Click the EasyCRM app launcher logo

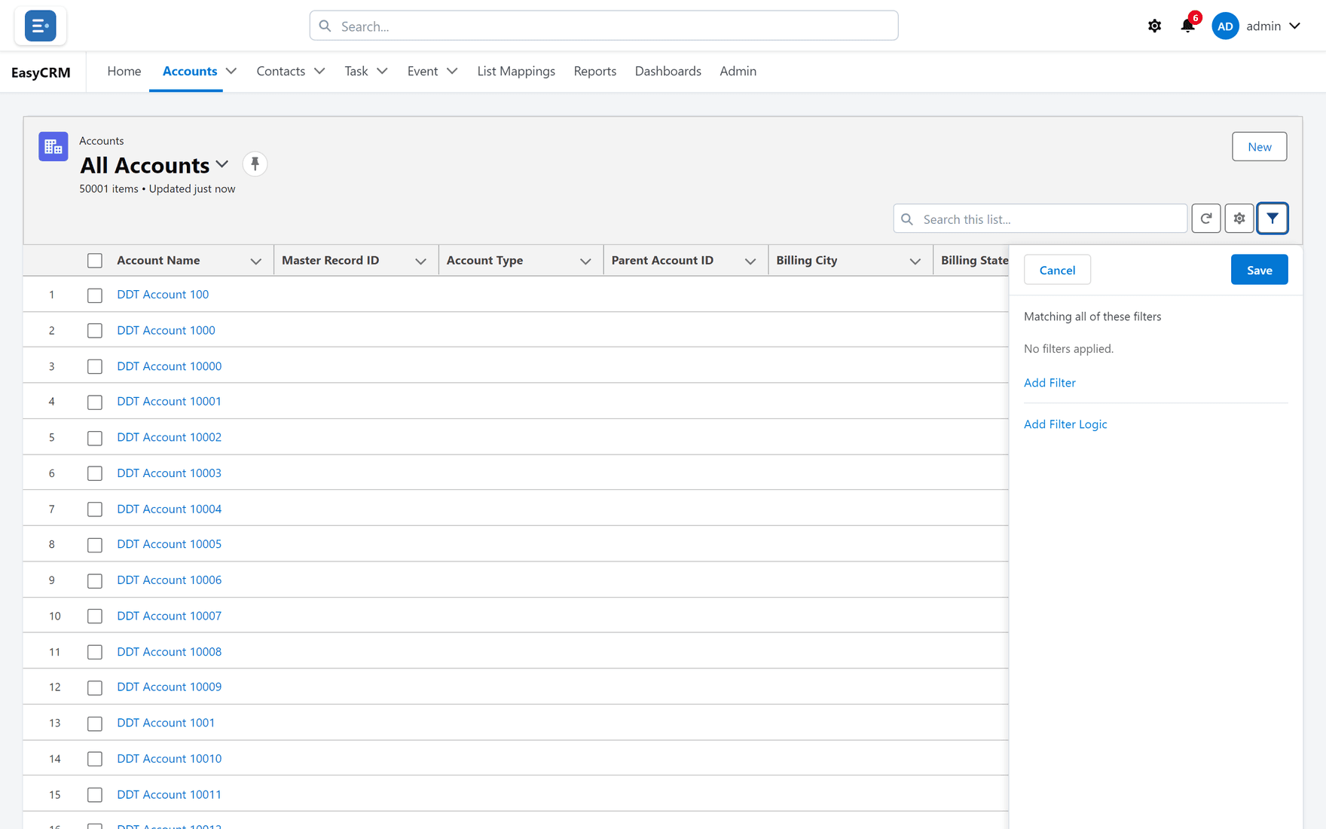(40, 26)
